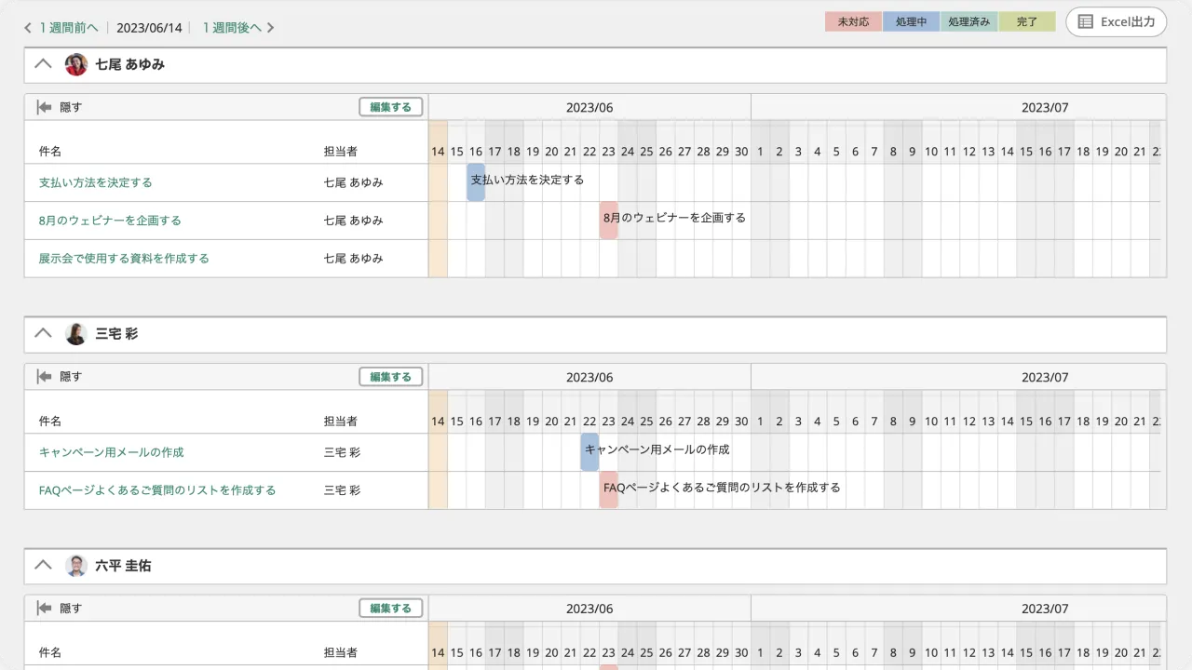This screenshot has width=1192, height=670.
Task: Click the hide-columns icon in 三宅 彩's section
Action: point(43,376)
